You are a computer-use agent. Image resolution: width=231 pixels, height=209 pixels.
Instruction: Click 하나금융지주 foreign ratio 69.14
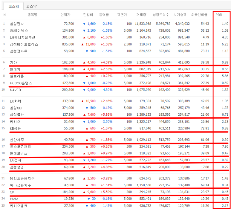tap(205, 185)
